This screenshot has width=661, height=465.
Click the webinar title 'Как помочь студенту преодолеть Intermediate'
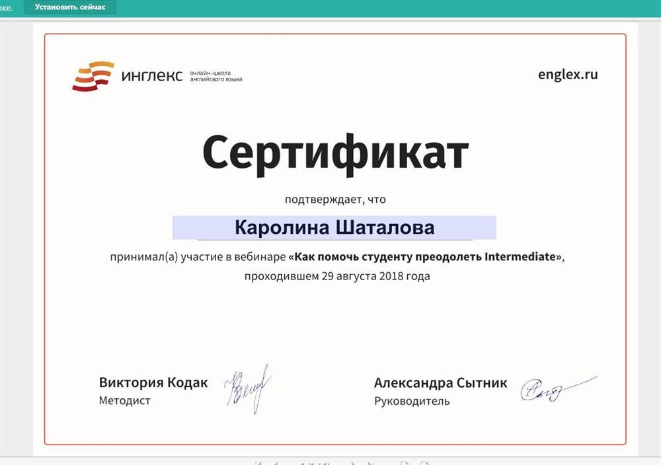click(425, 256)
